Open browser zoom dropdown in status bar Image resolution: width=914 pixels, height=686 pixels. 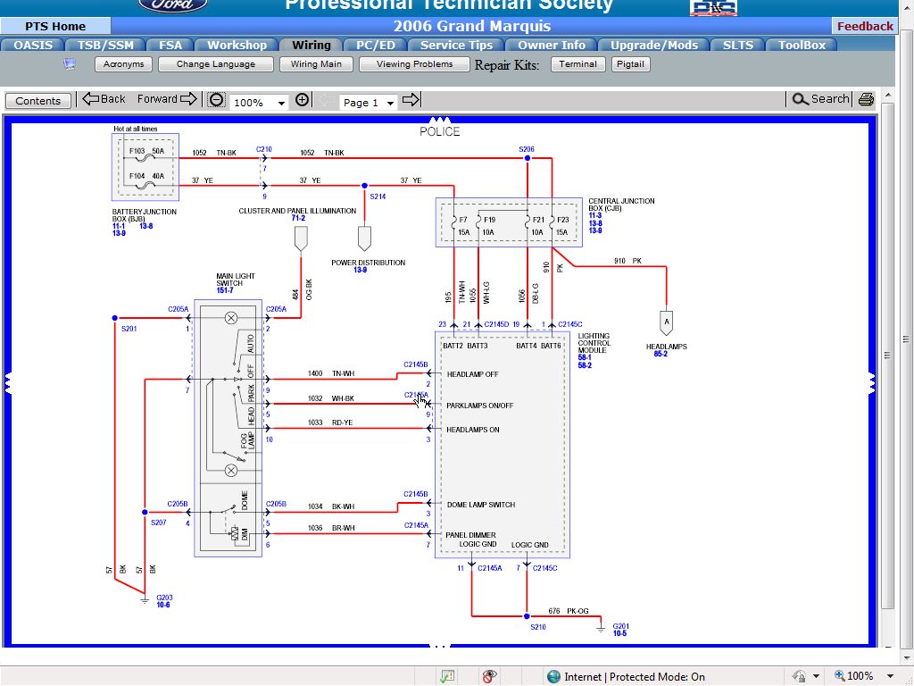point(890,676)
